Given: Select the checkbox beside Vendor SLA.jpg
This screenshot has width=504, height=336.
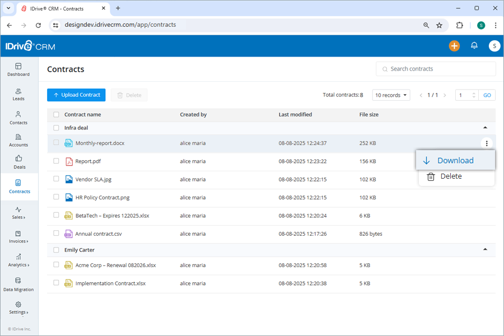Looking at the screenshot, I should [x=56, y=179].
